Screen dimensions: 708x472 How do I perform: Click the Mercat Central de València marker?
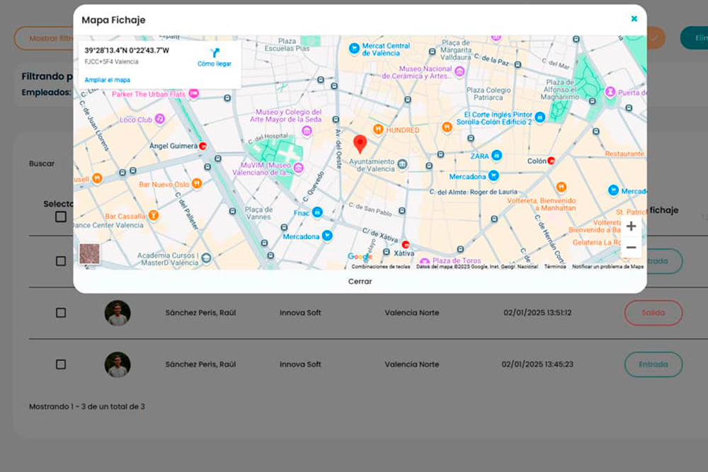(354, 49)
